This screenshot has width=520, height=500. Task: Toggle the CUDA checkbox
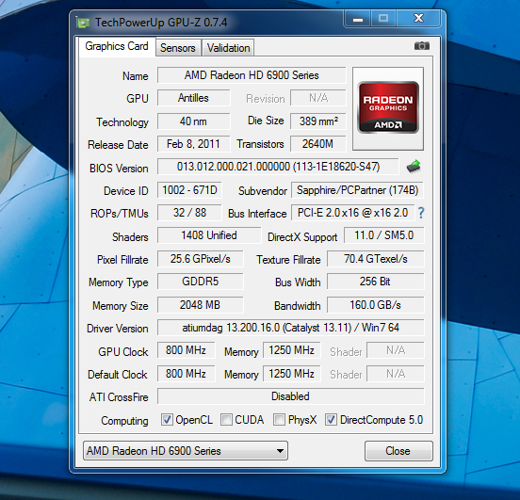[x=226, y=419]
